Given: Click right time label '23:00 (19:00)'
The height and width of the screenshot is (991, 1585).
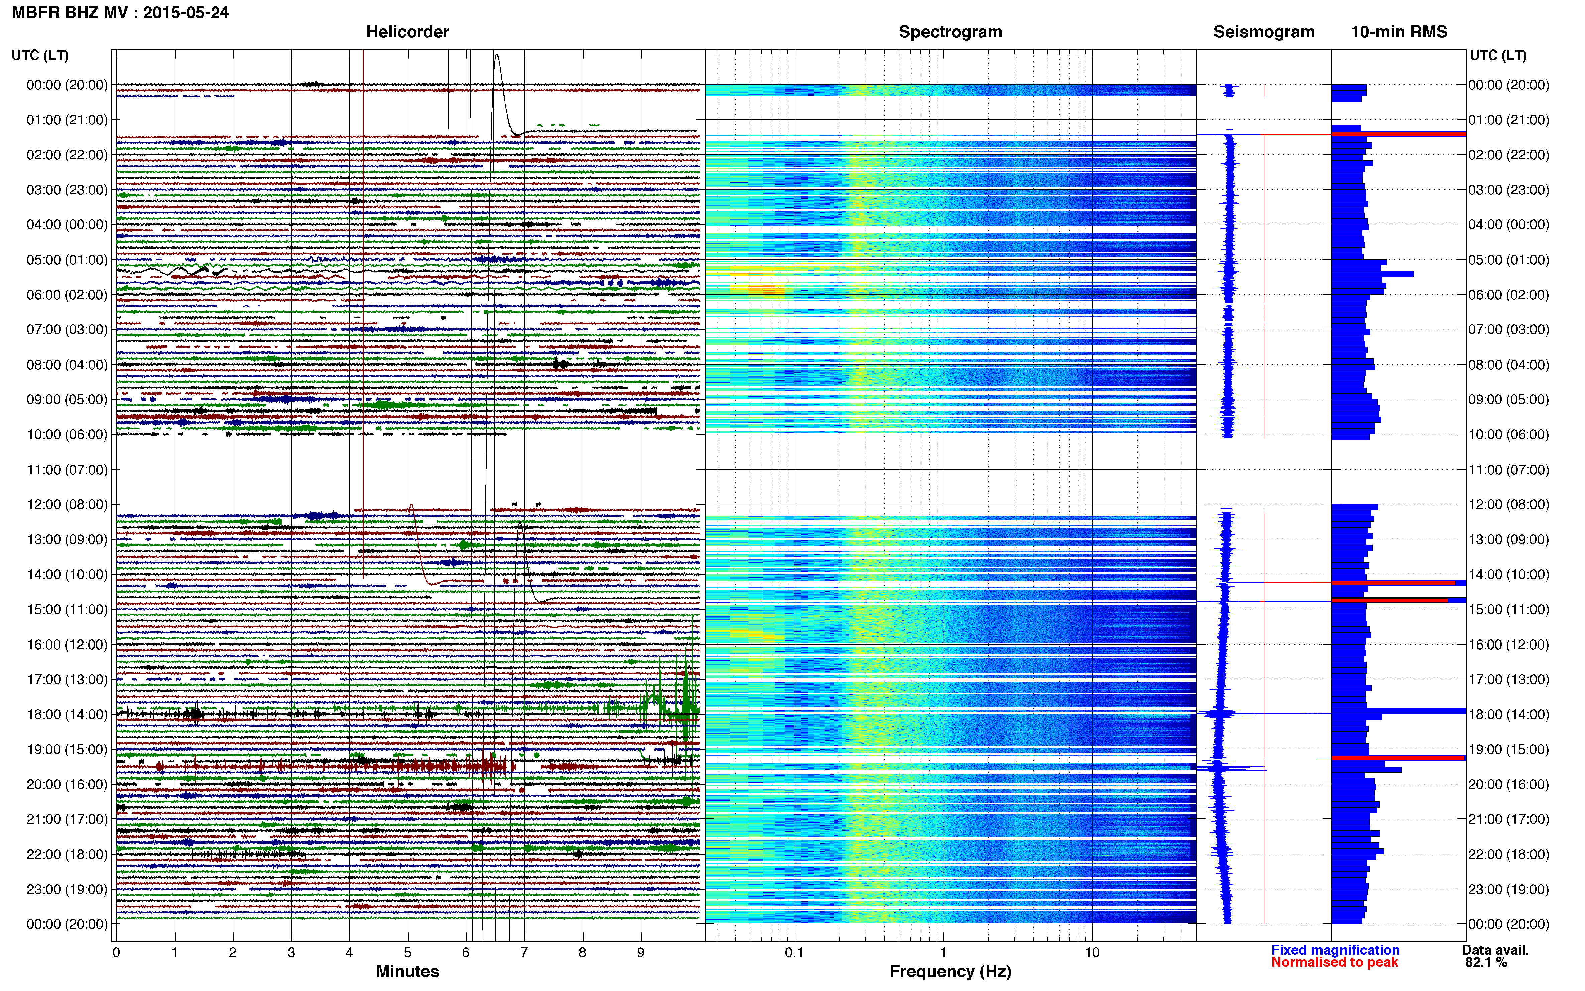Looking at the screenshot, I should [1508, 889].
